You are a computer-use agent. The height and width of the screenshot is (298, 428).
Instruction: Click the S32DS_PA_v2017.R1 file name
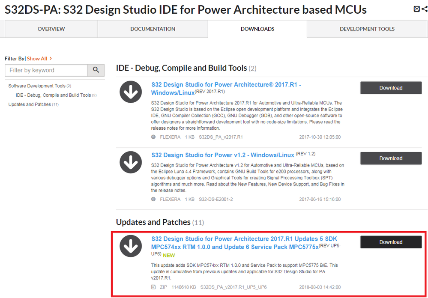click(x=221, y=137)
